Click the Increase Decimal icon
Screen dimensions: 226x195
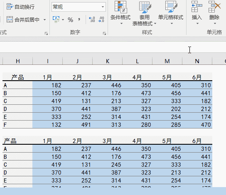[x=92, y=20]
